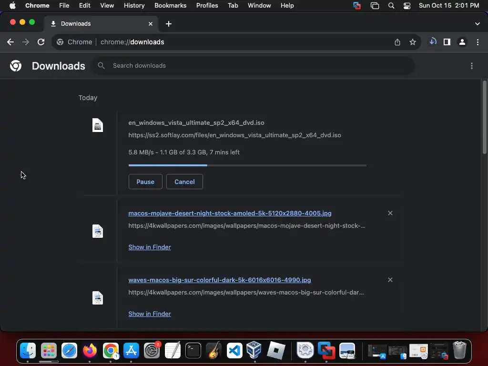Screen dimensions: 488x366
Task: Open the View menu
Action: coord(107,5)
